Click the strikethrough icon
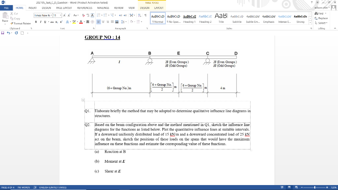The image size is (338, 190). pos(51,22)
